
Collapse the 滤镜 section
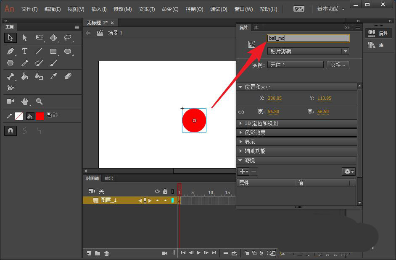(x=240, y=160)
